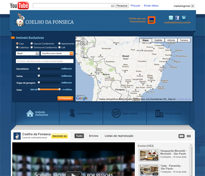Switch map to Terreno view
Image resolution: width=205 pixels, height=176 pixels.
(x=184, y=40)
